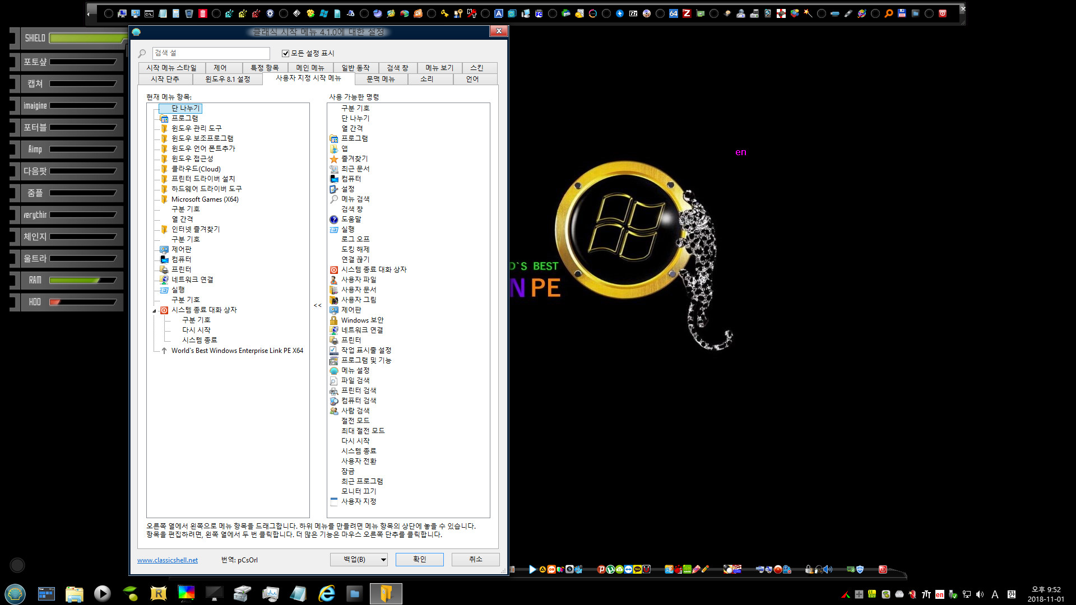Image resolution: width=1076 pixels, height=605 pixels.
Task: Click the '확인' button
Action: click(419, 559)
